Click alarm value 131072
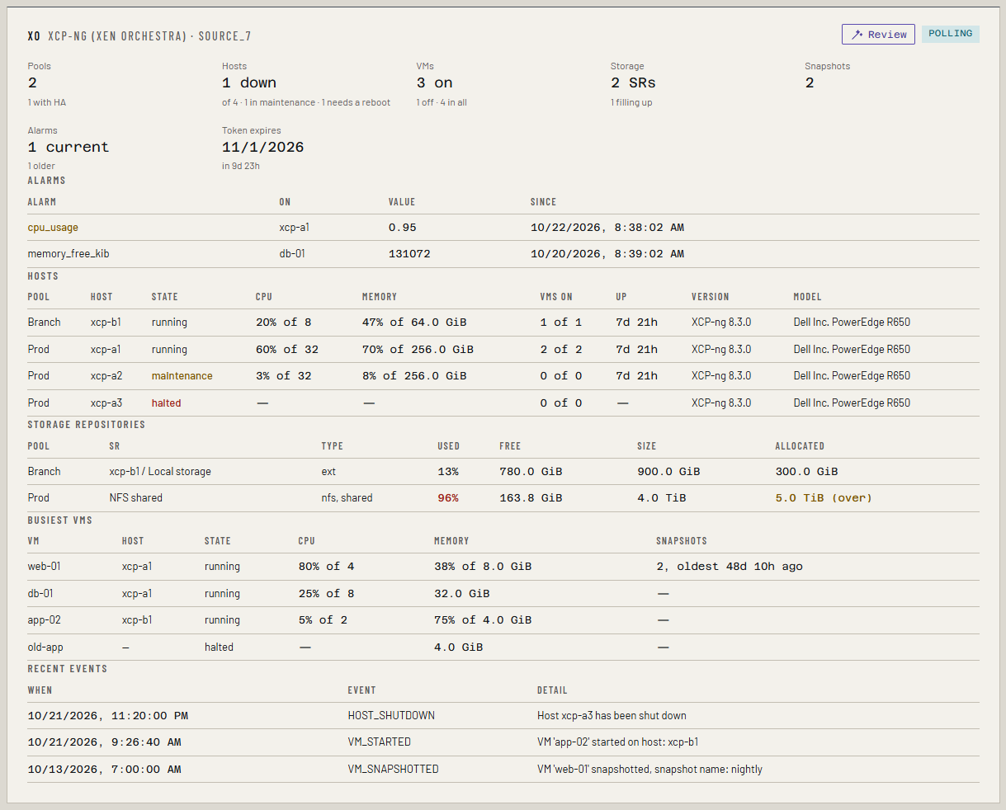This screenshot has height=810, width=1006. tap(409, 254)
